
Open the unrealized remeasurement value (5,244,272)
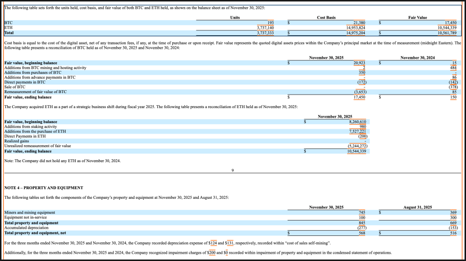pos(357,146)
